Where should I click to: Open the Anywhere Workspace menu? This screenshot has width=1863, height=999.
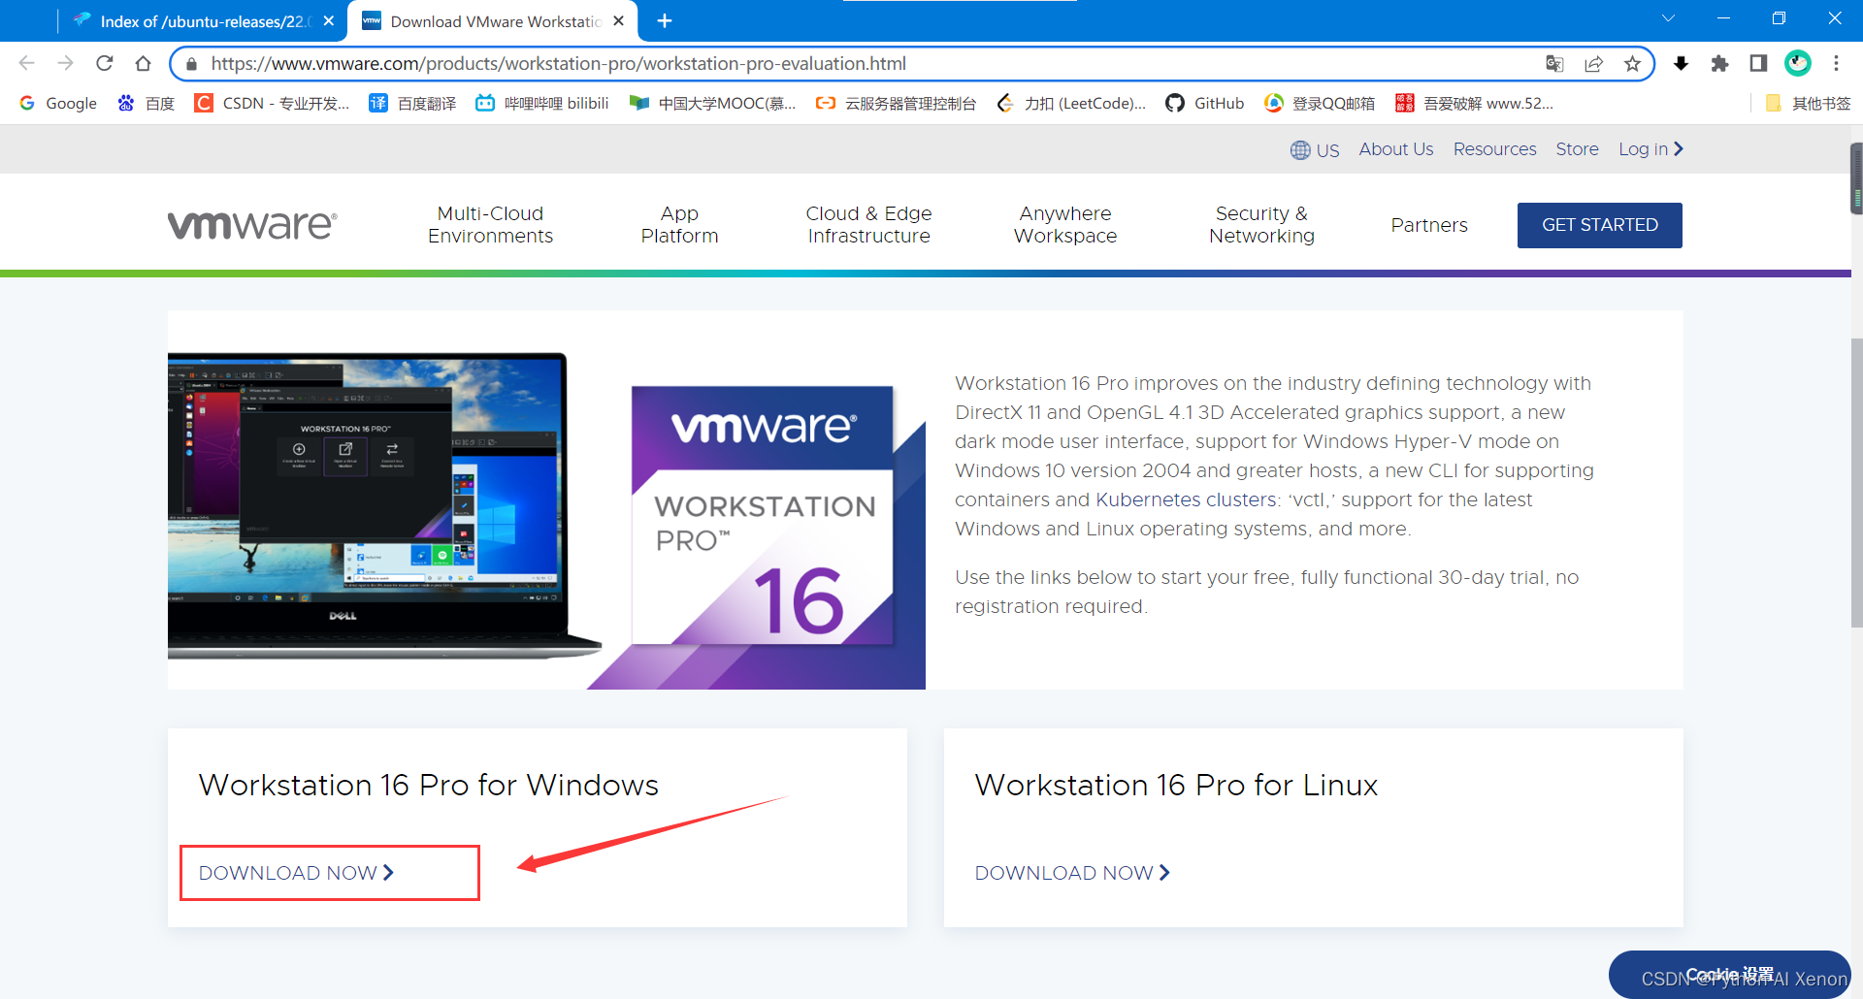[1065, 225]
